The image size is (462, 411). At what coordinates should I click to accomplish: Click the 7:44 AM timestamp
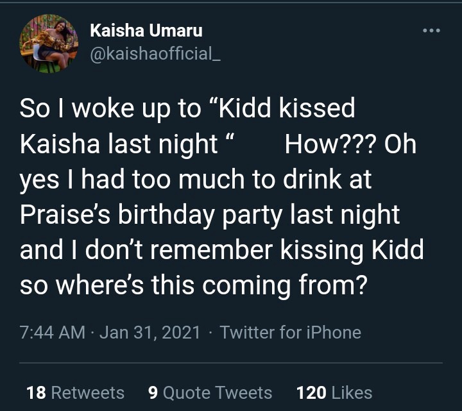(53, 332)
